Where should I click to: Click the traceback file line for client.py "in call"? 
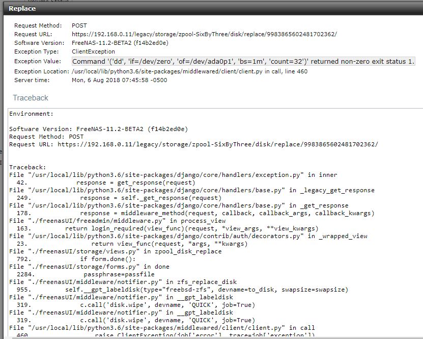[x=162, y=327]
